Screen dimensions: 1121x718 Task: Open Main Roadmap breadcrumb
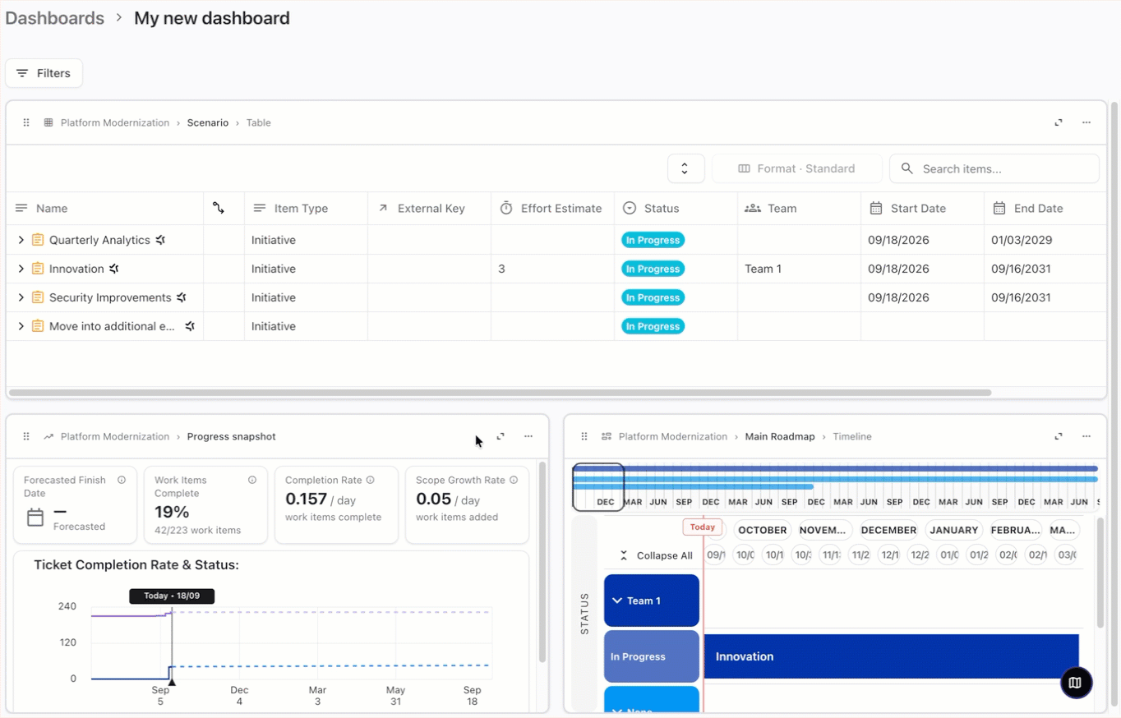(x=780, y=436)
